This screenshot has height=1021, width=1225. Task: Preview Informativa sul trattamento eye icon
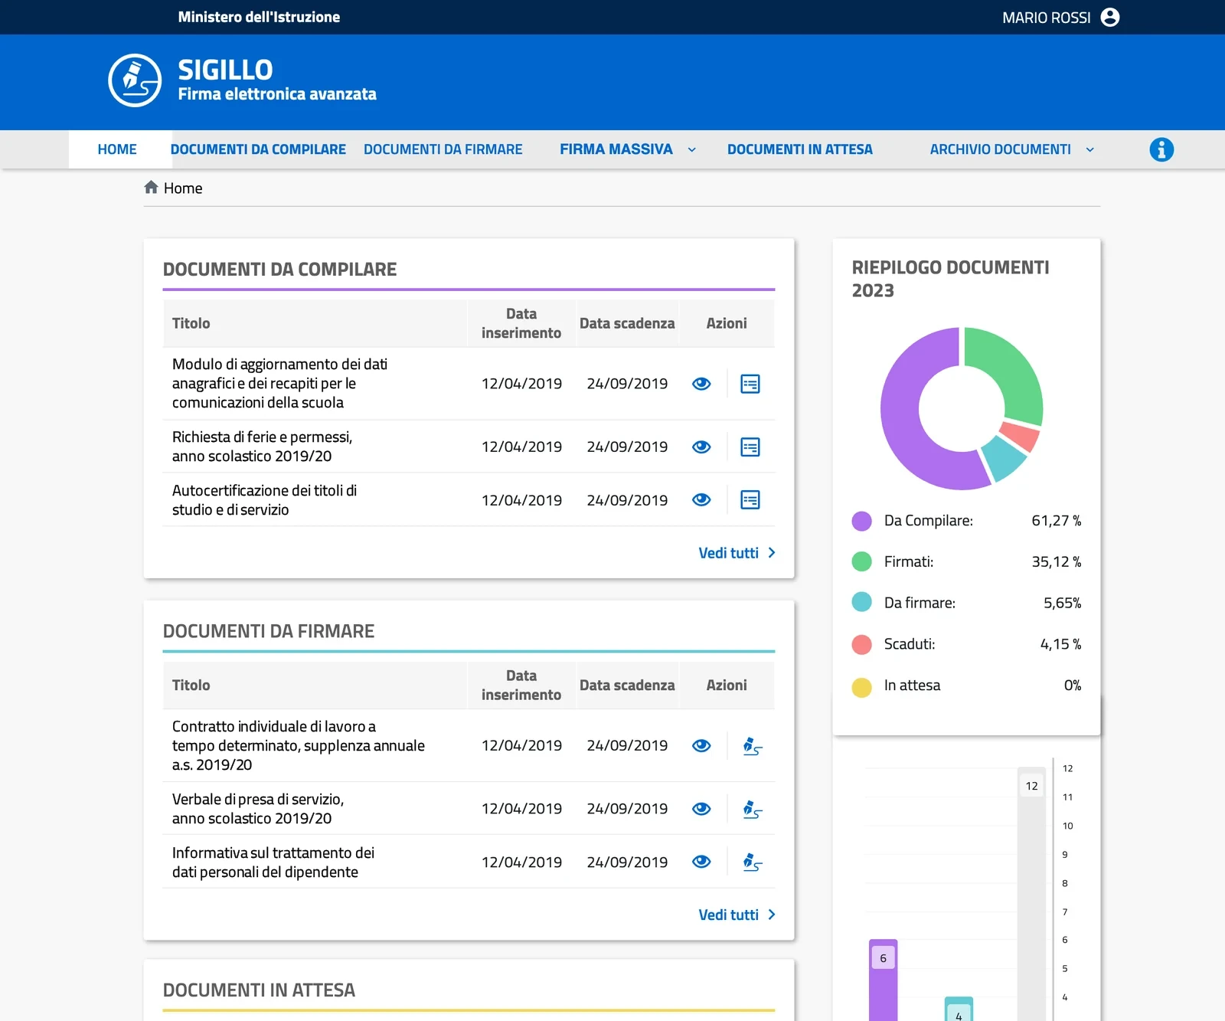tap(701, 862)
